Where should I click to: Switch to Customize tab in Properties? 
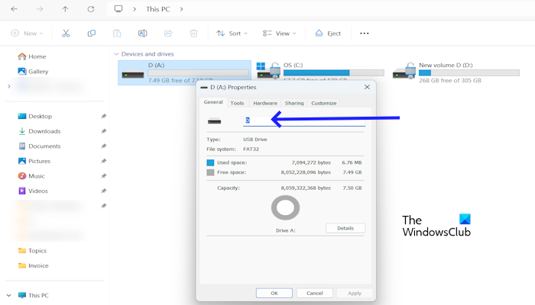point(324,103)
